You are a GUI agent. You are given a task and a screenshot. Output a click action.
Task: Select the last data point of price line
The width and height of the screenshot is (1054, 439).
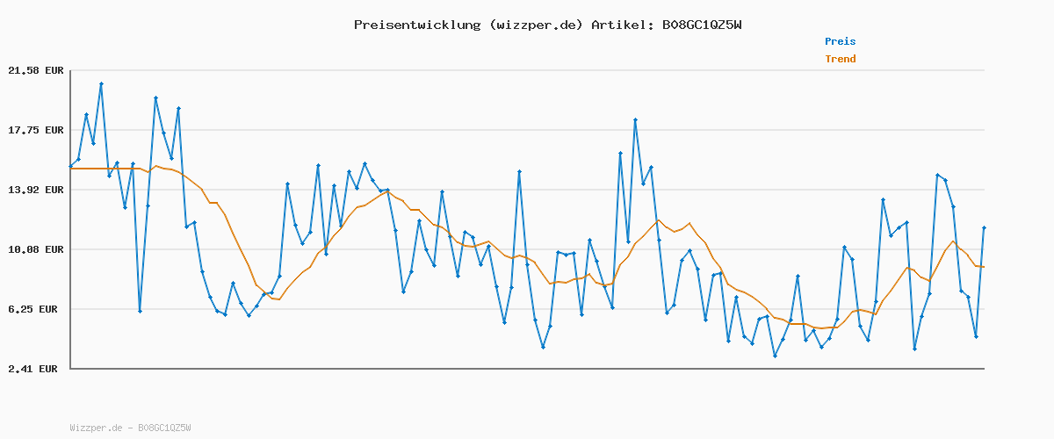[x=984, y=227]
